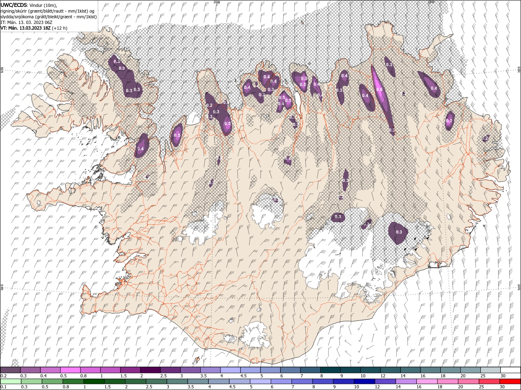The image size is (521, 390).
Task: Select the light blue 4 swatch, upper legend row
Action: click(x=230, y=370)
